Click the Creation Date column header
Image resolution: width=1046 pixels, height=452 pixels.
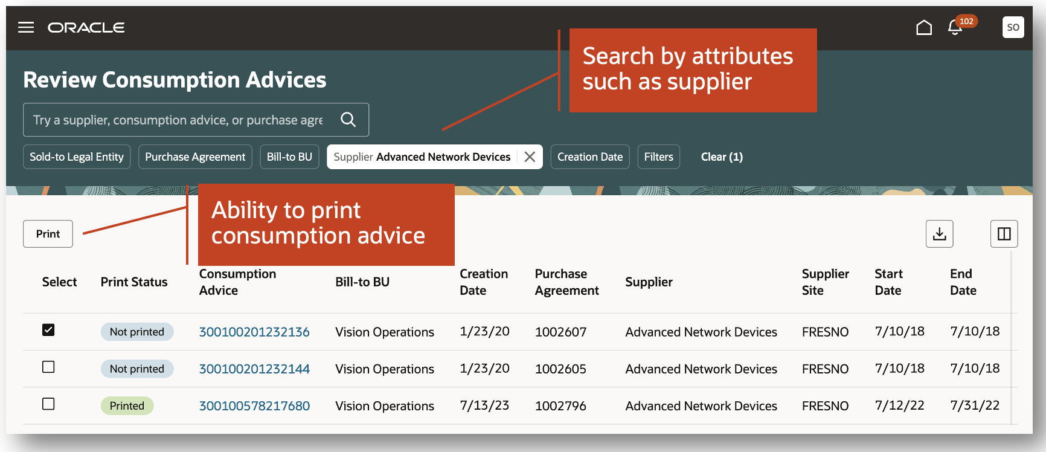pos(484,282)
